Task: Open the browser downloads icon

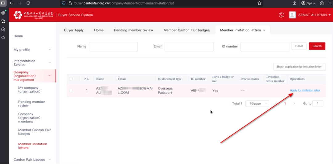Action: tap(294, 3)
